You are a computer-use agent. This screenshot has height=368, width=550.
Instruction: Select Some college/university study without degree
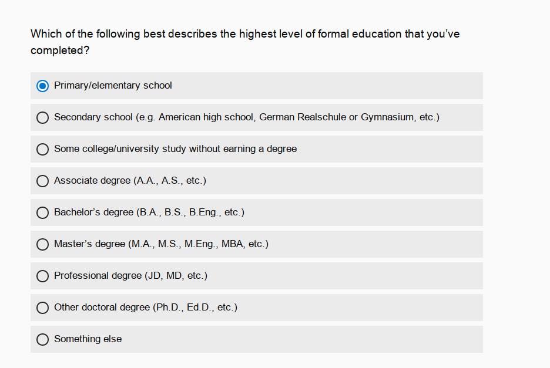(42, 149)
